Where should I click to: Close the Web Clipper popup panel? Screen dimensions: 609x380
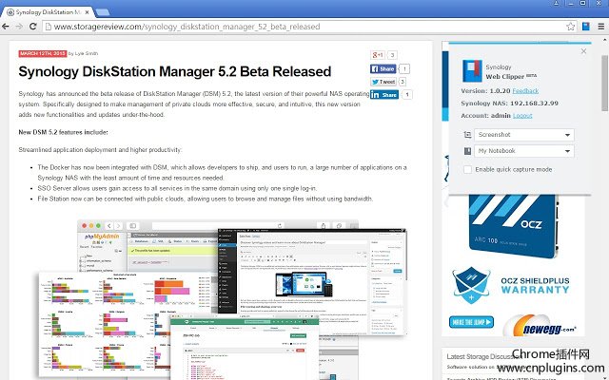583,51
